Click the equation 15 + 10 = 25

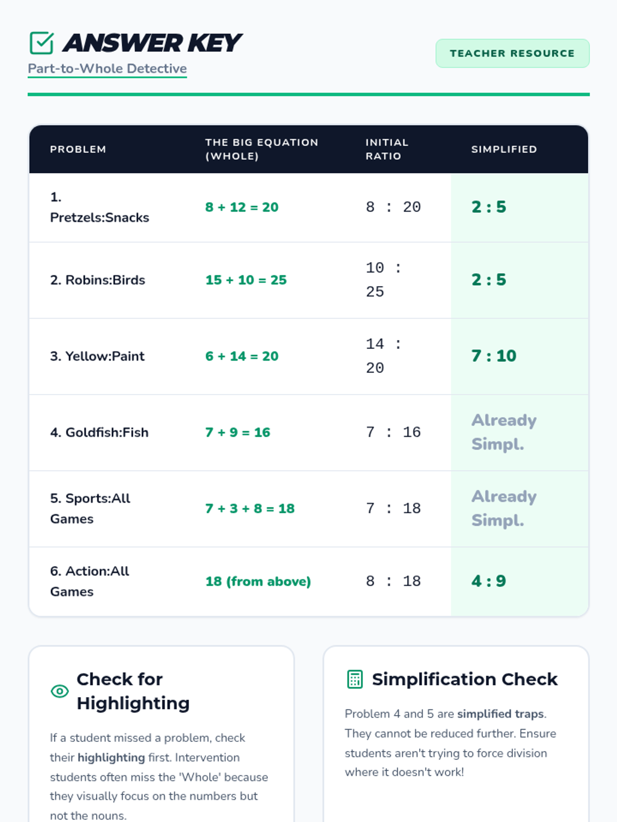(x=246, y=280)
